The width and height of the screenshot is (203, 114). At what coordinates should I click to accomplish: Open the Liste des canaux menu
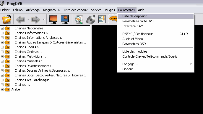(x=76, y=10)
